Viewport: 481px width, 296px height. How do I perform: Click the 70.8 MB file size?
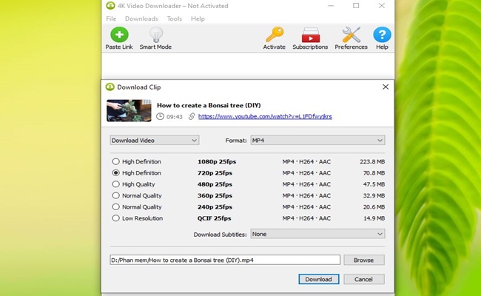point(374,172)
